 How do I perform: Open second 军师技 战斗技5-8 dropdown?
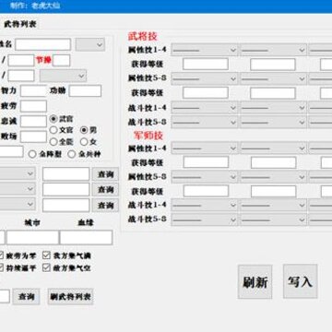(x=273, y=219)
